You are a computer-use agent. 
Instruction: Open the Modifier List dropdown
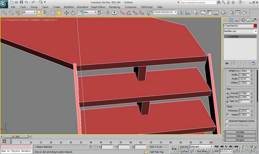click(240, 31)
